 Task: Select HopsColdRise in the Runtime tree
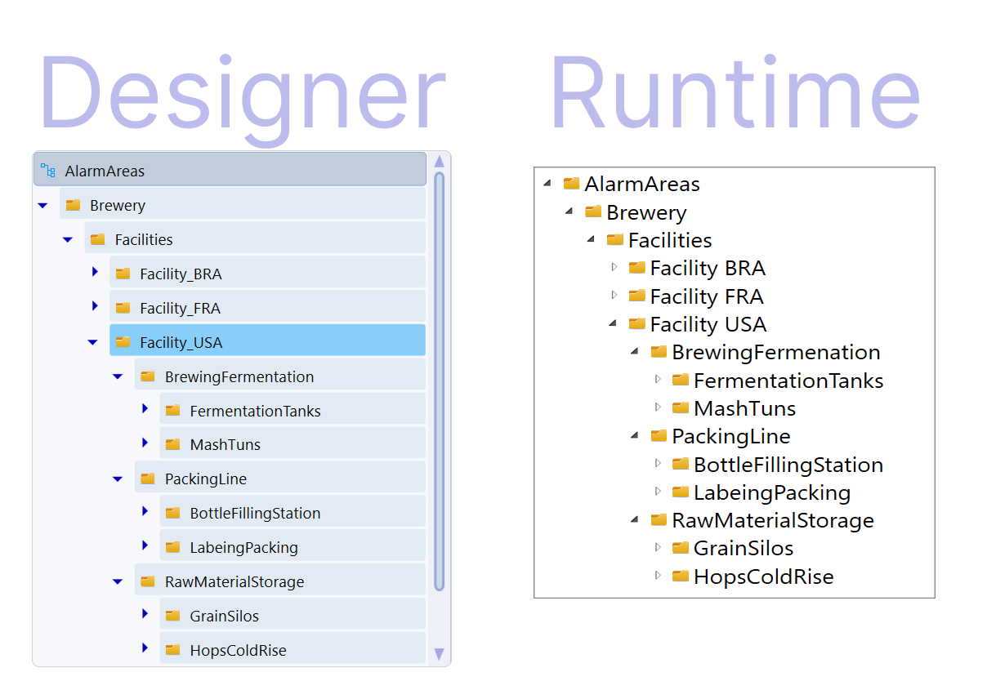763,577
